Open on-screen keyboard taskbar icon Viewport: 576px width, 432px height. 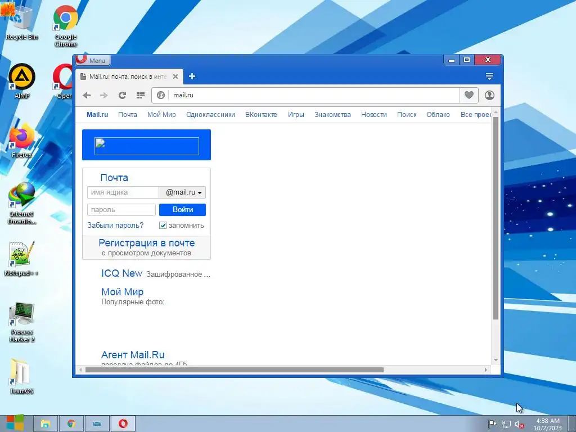coord(97,424)
